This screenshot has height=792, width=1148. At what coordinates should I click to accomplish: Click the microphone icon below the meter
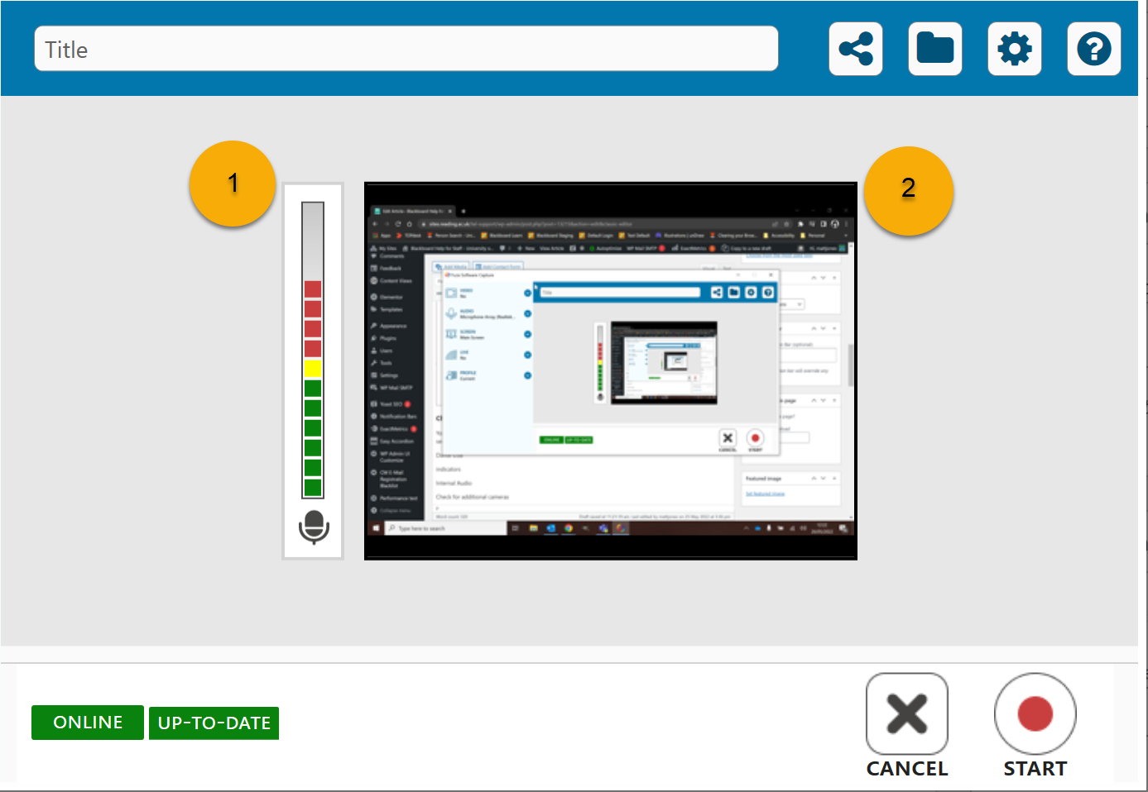(314, 527)
